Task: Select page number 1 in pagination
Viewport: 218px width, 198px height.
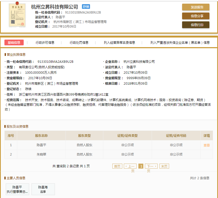Action: [141, 166]
